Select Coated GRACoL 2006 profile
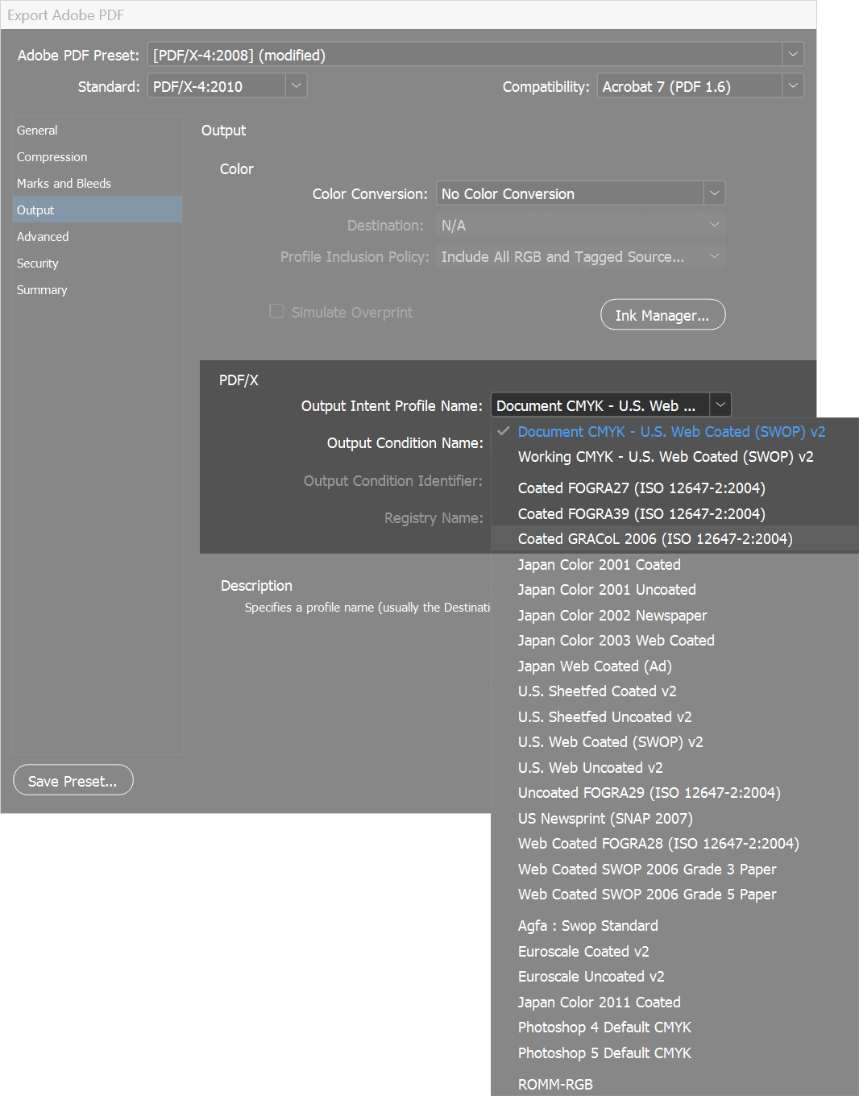This screenshot has height=1096, width=859. pos(655,538)
